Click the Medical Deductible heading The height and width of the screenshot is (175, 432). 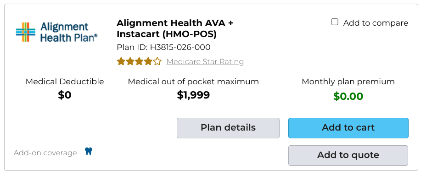click(x=65, y=82)
